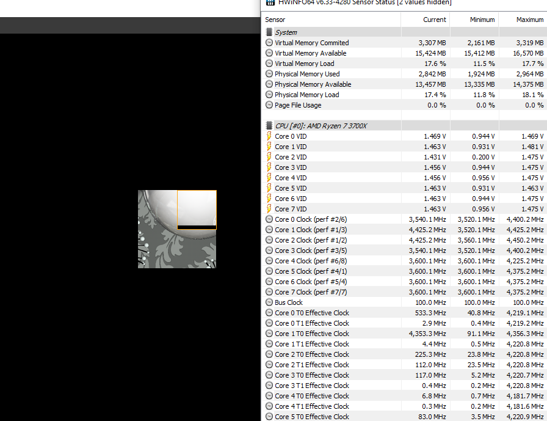The image size is (547, 421).
Task: Click the 3,560.1 MHz minimum clock value
Action: click(476, 240)
